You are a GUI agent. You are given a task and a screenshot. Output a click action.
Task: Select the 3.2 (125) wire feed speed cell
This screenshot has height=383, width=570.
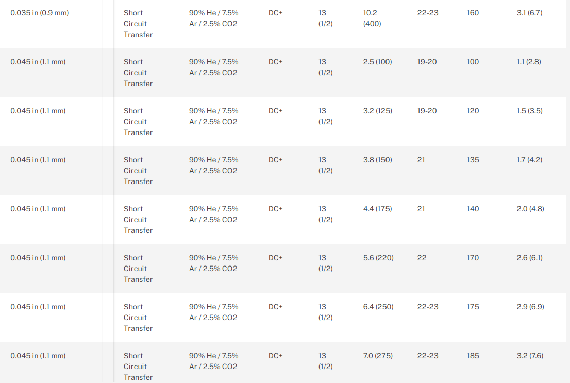coord(377,111)
